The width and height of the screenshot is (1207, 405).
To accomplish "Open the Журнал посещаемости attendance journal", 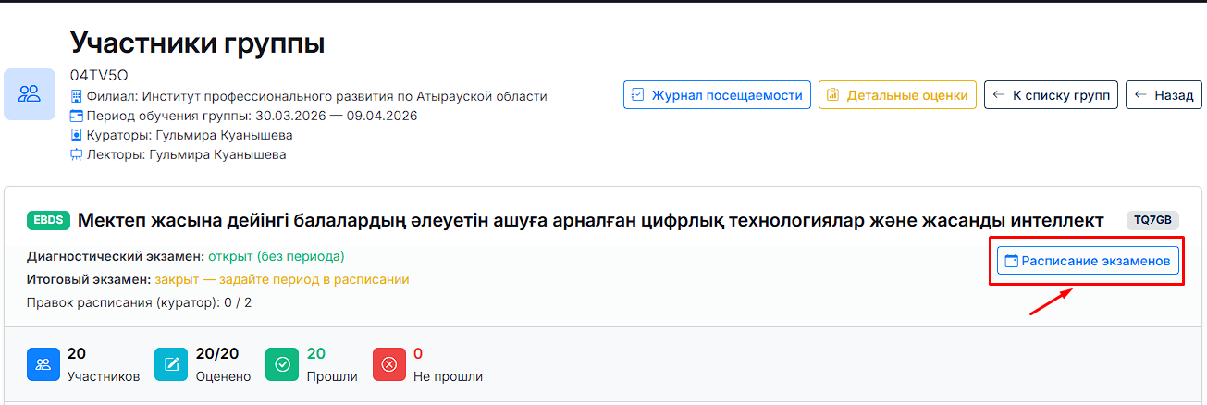I will pos(717,95).
